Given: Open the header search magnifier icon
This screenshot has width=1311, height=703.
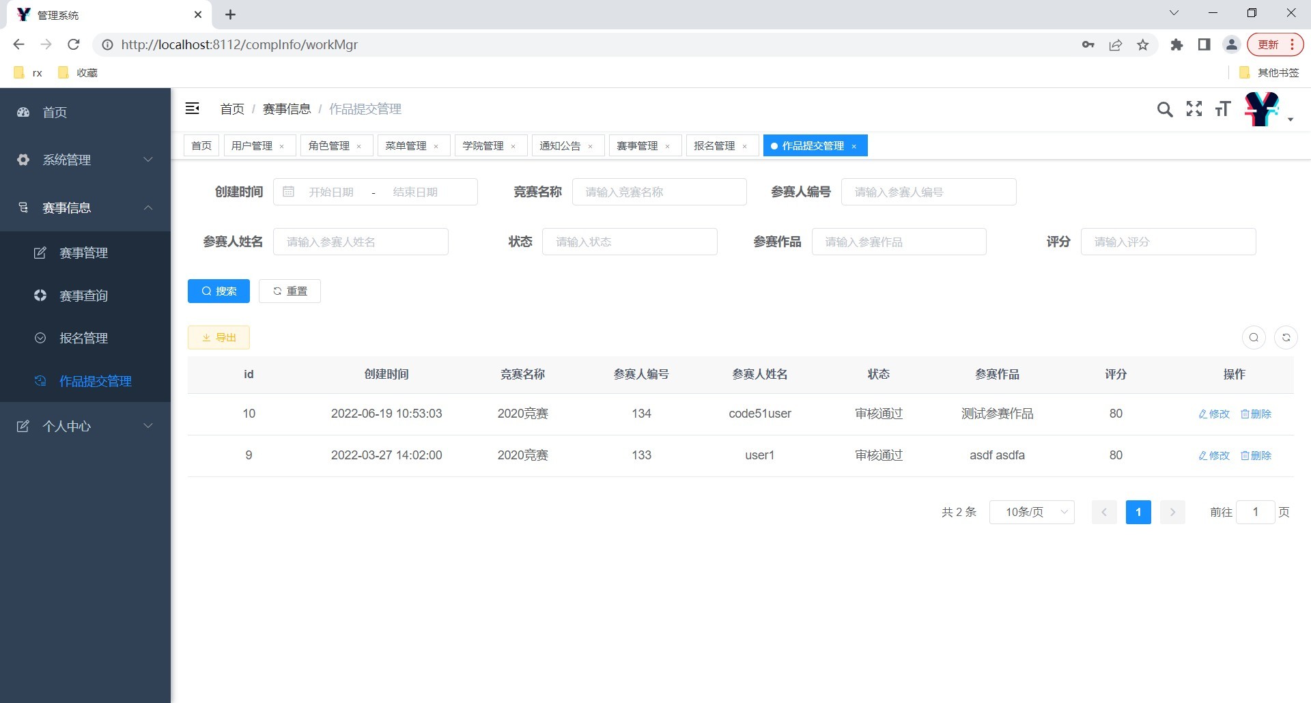Looking at the screenshot, I should coord(1165,109).
